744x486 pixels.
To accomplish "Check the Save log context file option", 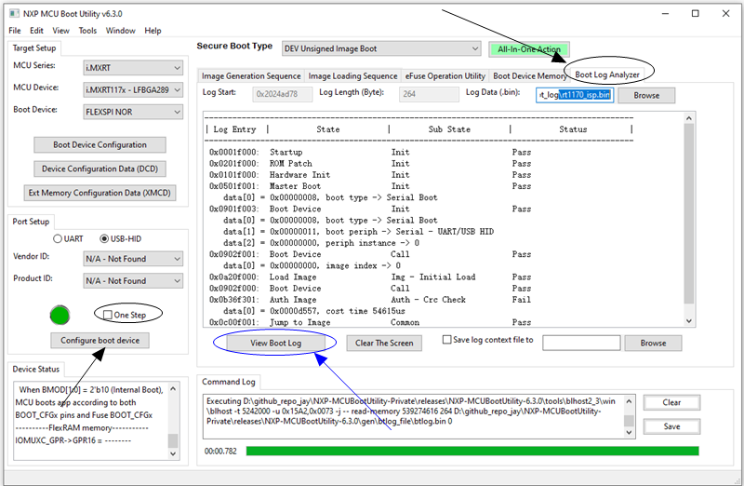I will [x=448, y=341].
